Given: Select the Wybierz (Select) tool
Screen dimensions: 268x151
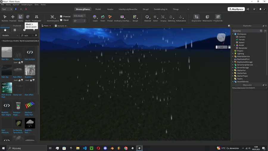Looking at the screenshot, I should click(5, 18).
